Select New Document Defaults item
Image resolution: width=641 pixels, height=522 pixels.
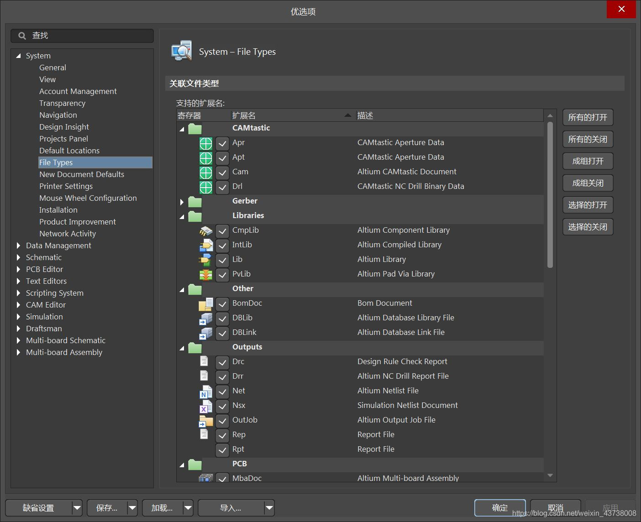pyautogui.click(x=82, y=174)
